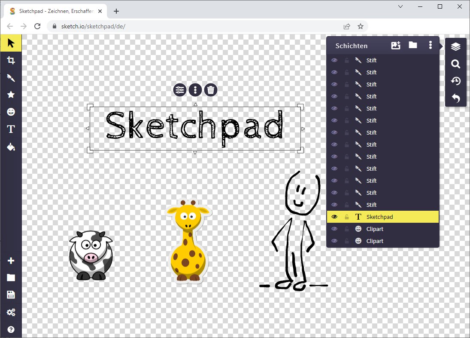Add image layer in Schichten panel
This screenshot has height=338, width=470.
(396, 45)
